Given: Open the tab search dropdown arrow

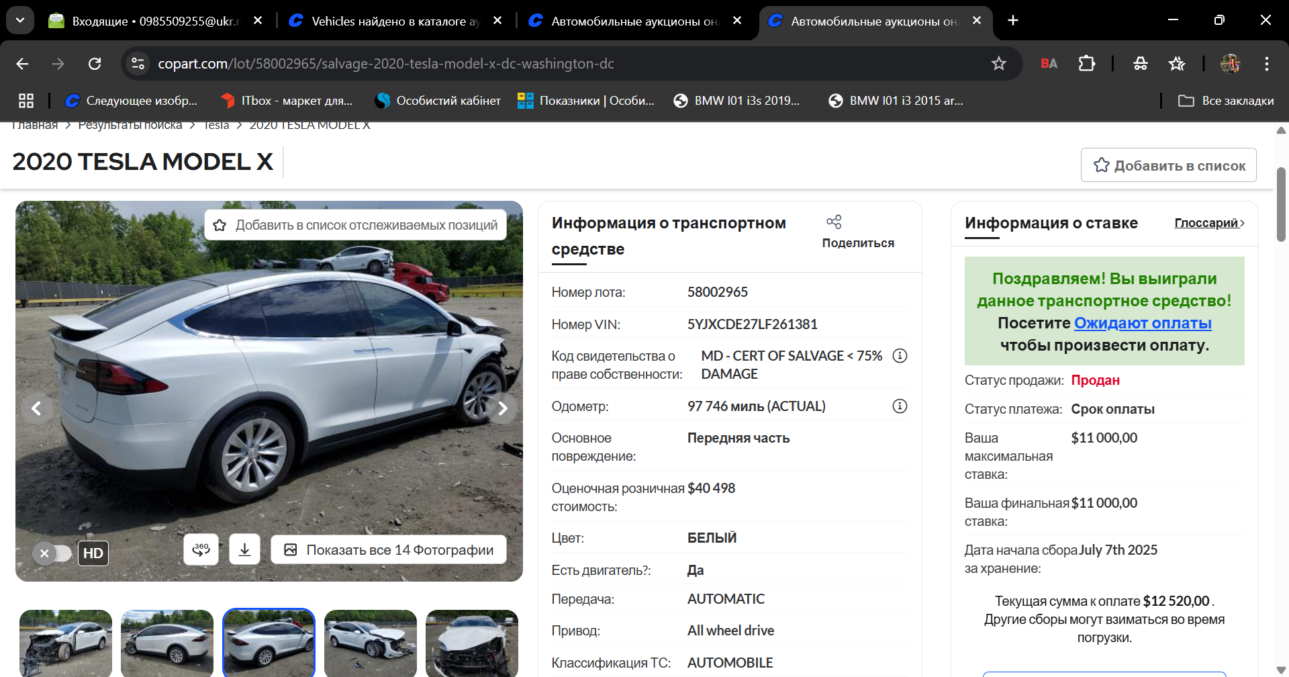Looking at the screenshot, I should coord(20,20).
